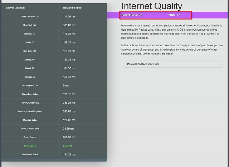Select the New York, NY server row

30,25
